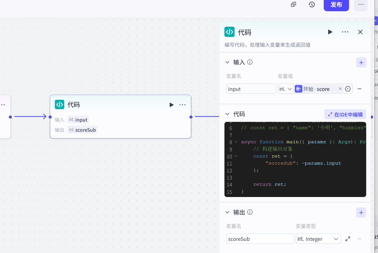The width and height of the screenshot is (378, 253).
Task: Click the duplicate icon in the top toolbar
Action: (293, 5)
